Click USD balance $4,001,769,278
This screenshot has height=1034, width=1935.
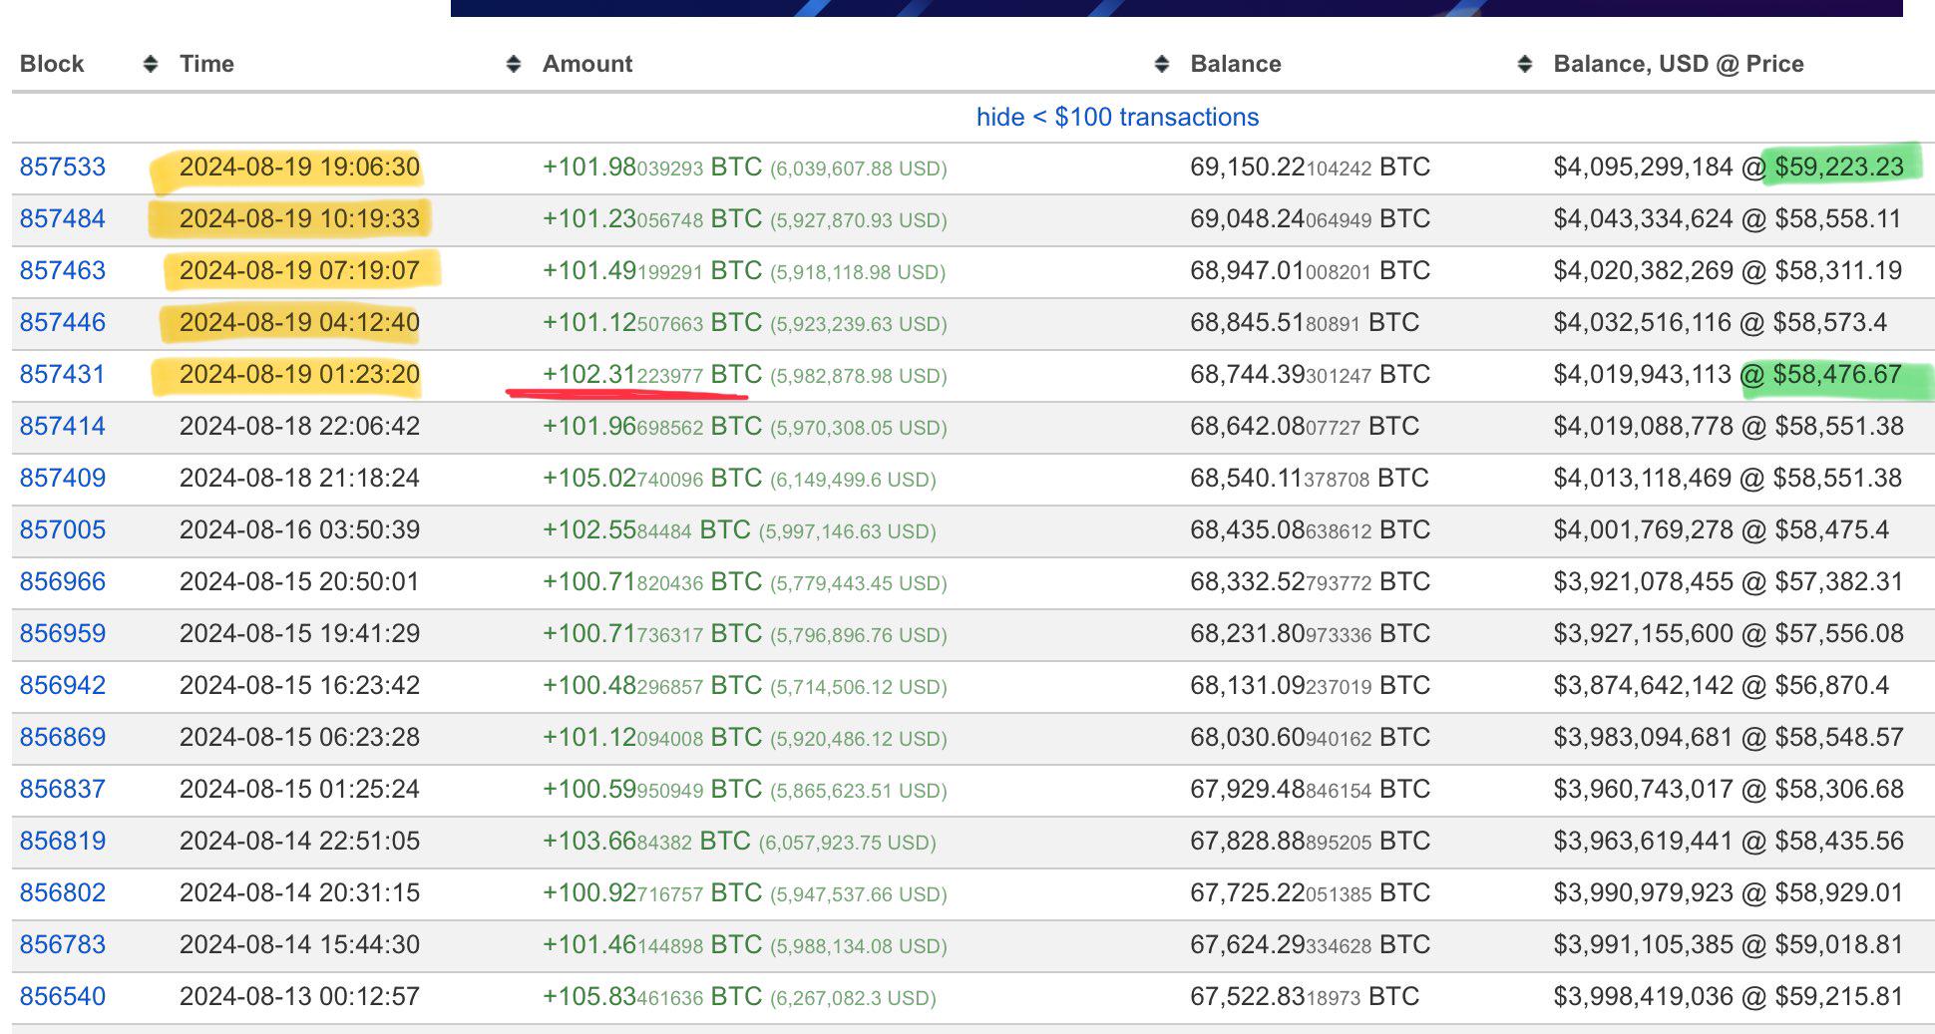point(1643,529)
